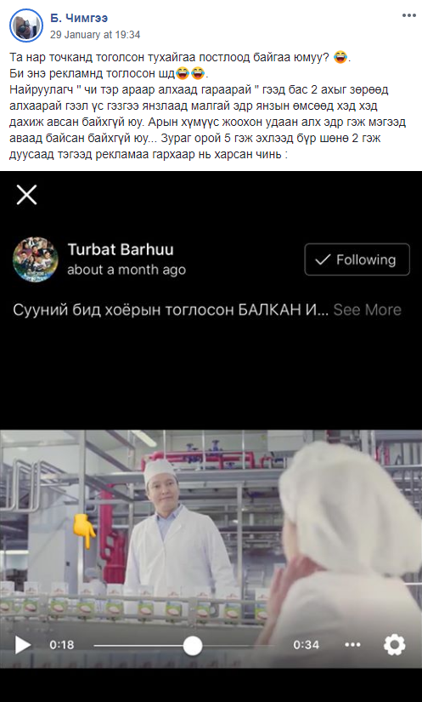422x702 pixels.
Task: Play the video with the play icon
Action: point(22,645)
